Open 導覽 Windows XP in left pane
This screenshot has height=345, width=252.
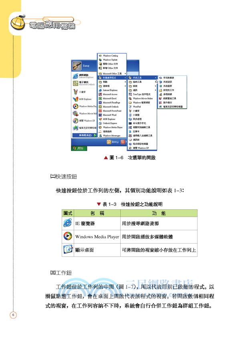pos(75,121)
